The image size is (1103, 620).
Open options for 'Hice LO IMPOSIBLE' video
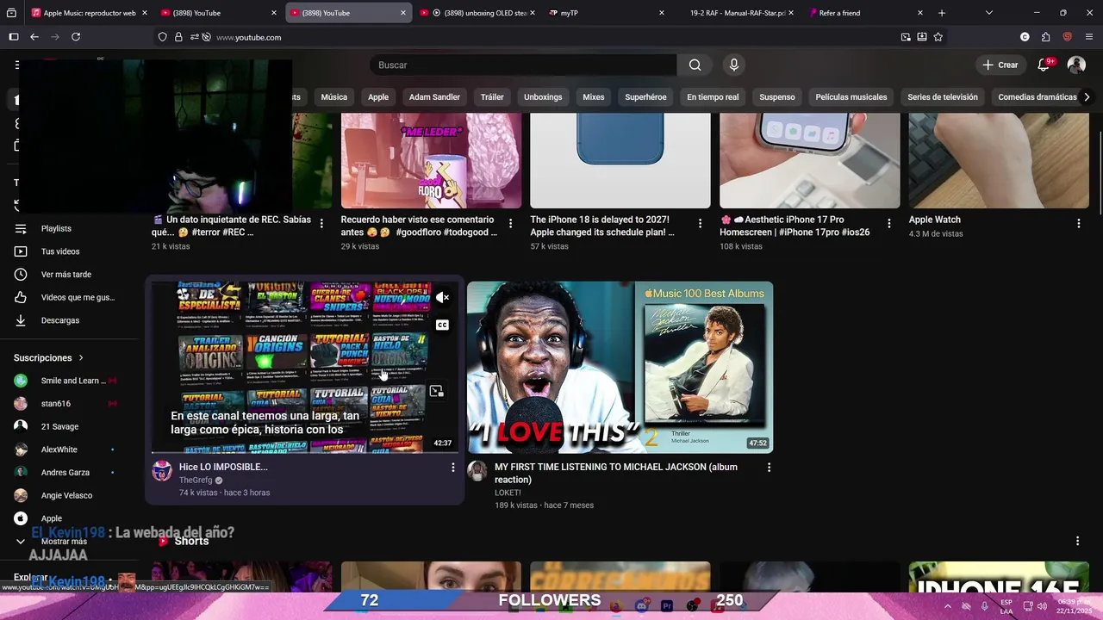tap(453, 468)
